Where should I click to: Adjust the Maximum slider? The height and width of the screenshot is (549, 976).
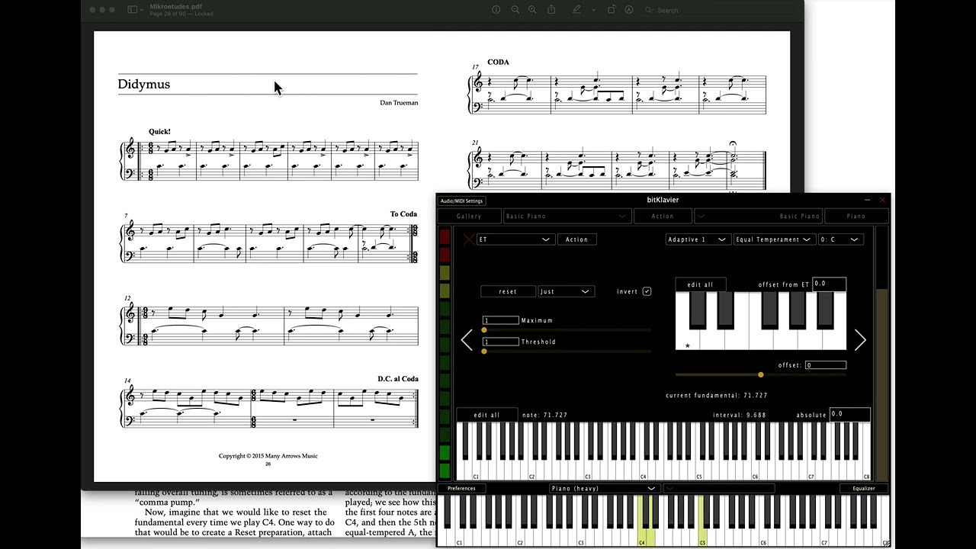(567, 330)
